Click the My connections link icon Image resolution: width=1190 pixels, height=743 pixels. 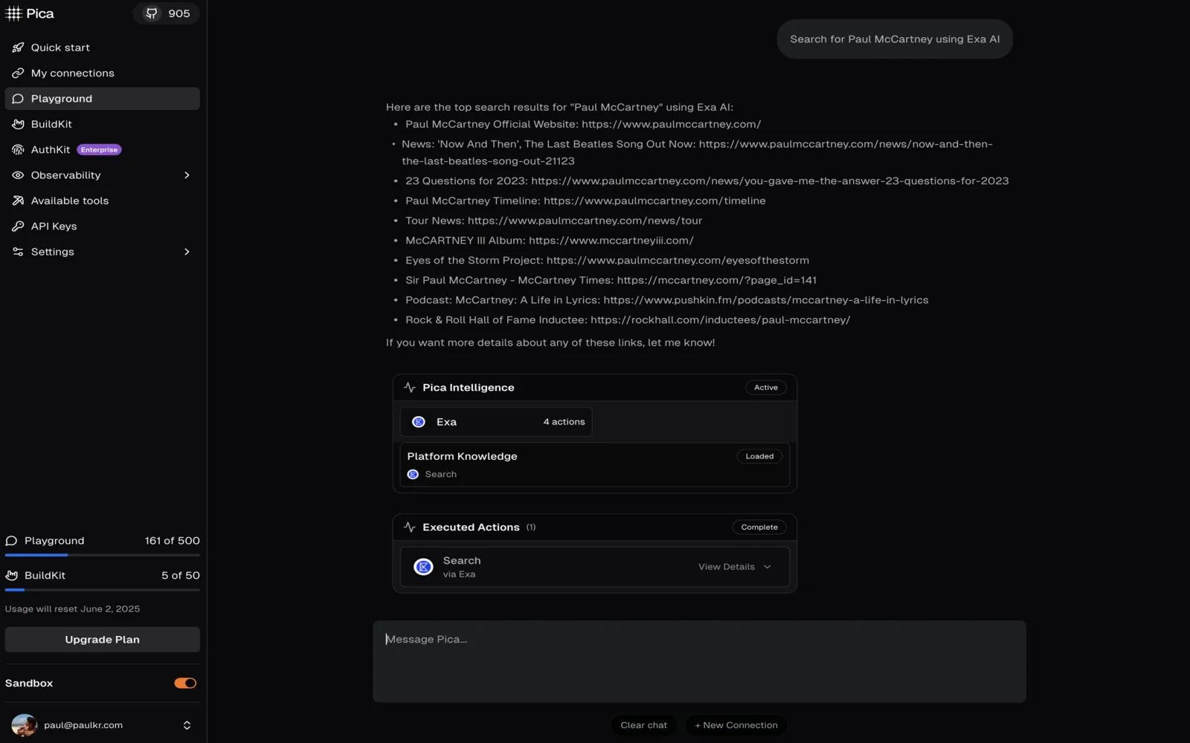point(18,73)
